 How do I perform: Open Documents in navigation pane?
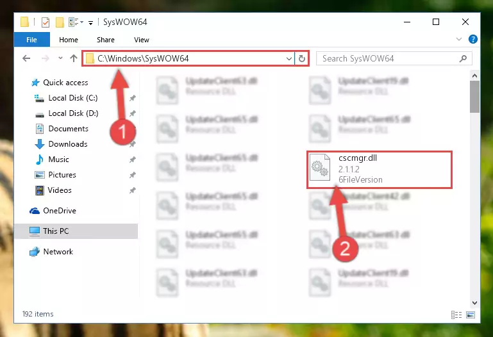62,129
